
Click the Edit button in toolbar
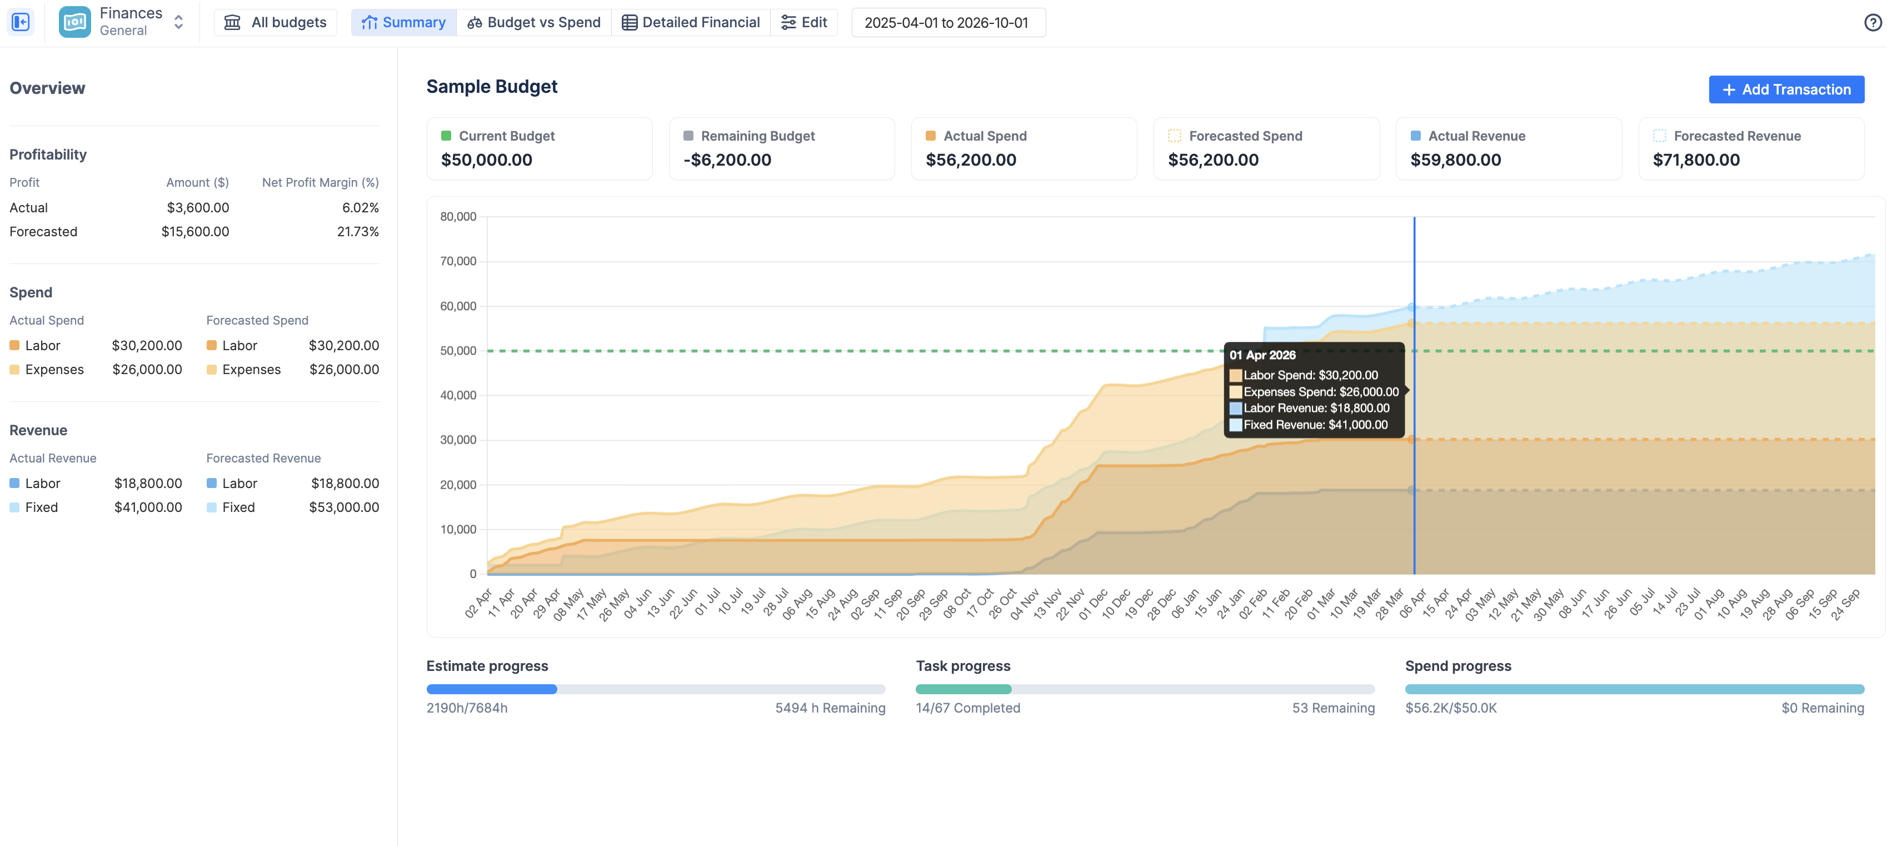click(x=803, y=23)
